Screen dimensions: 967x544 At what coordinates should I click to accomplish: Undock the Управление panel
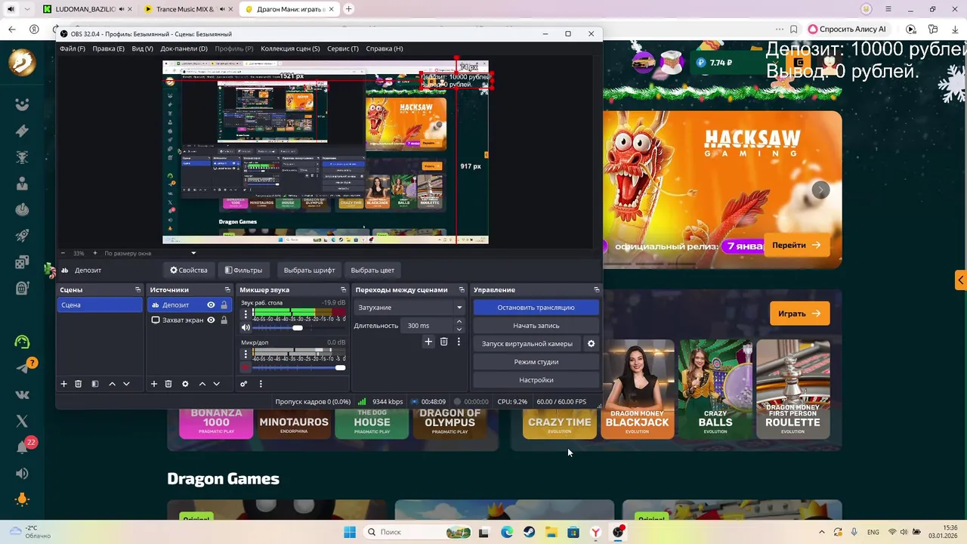tap(597, 290)
